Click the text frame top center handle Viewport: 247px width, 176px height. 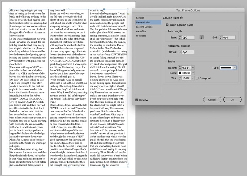pyautogui.click(x=69, y=9)
